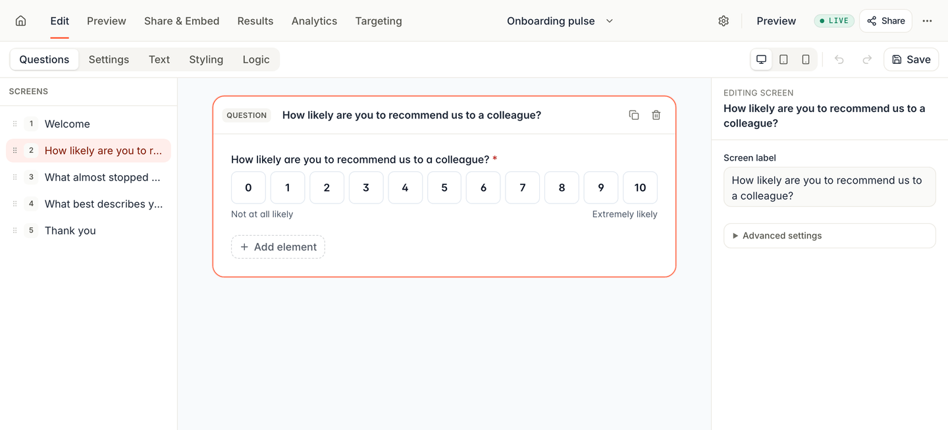Grab drag handle of Thank you screen

[x=15, y=230]
